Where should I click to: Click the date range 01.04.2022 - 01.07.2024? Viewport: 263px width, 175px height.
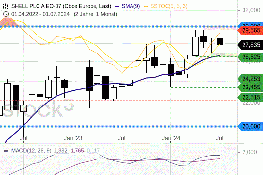tap(40, 14)
